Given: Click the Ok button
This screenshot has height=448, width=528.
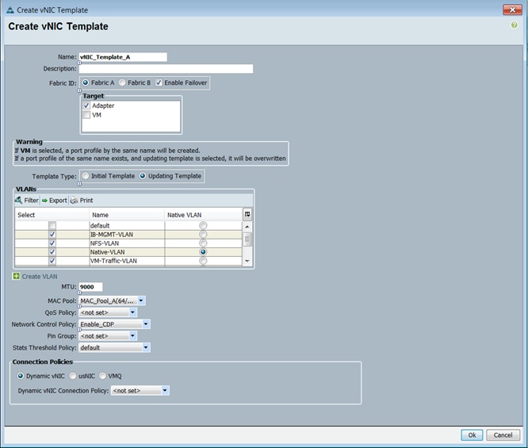Looking at the screenshot, I should pyautogui.click(x=472, y=435).
